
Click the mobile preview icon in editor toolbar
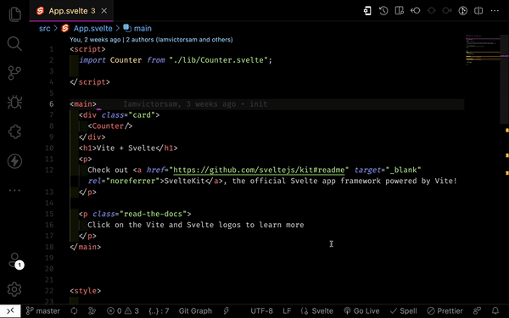[367, 11]
